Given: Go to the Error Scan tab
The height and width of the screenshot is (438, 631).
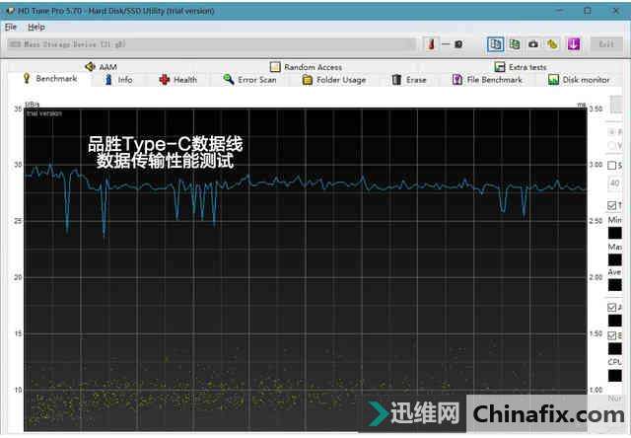Looking at the screenshot, I should click(x=249, y=80).
